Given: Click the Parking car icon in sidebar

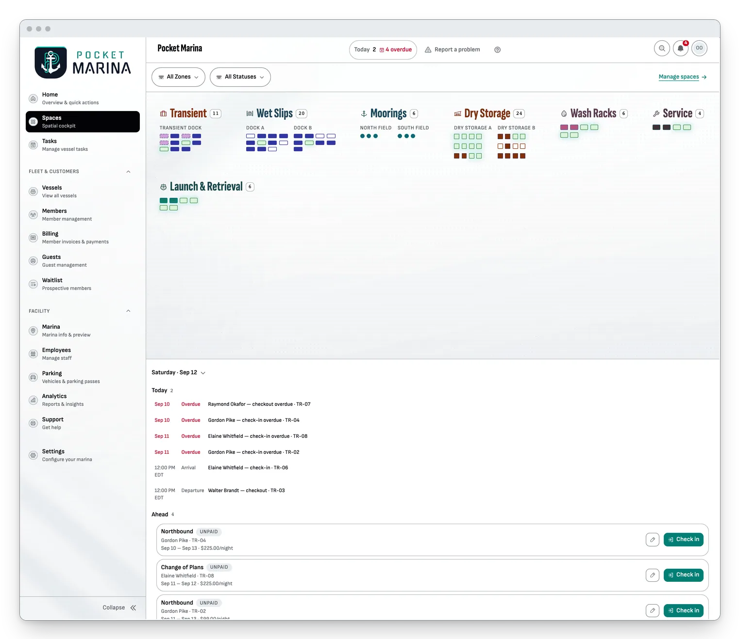Looking at the screenshot, I should click(33, 377).
